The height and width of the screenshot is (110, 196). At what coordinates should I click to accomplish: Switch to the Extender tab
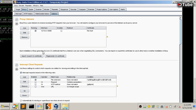pos(91,9)
